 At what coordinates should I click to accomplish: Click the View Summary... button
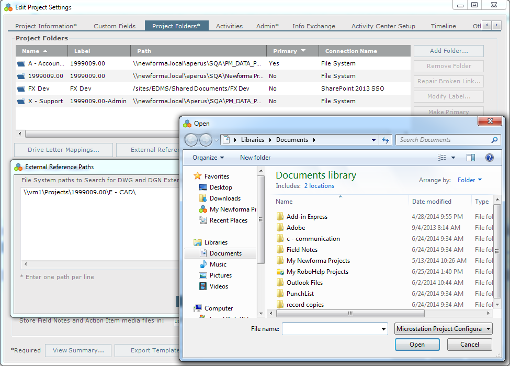click(78, 350)
